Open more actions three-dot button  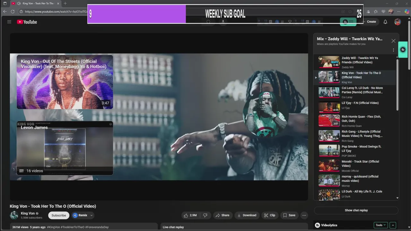(304, 215)
